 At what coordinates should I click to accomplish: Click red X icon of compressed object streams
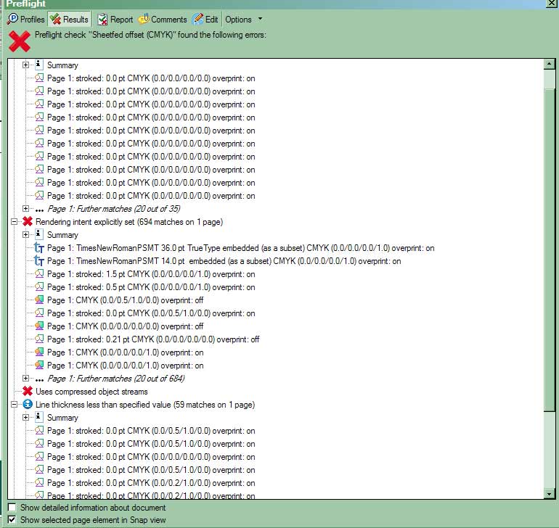pos(28,391)
